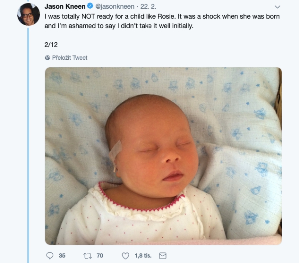
Task: Send tweet via envelope message icon
Action: pyautogui.click(x=163, y=256)
